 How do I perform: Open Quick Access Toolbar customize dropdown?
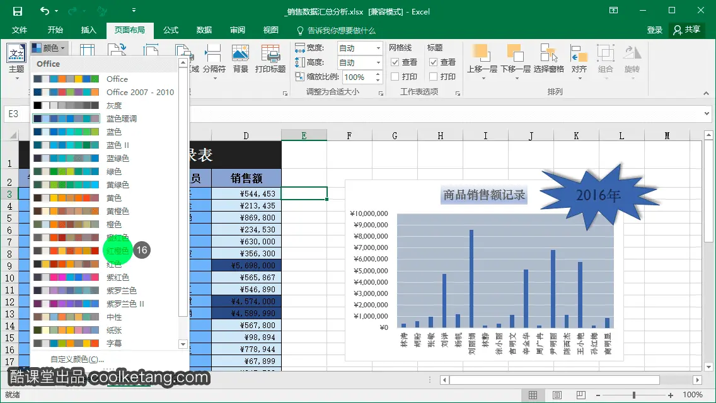tap(134, 10)
